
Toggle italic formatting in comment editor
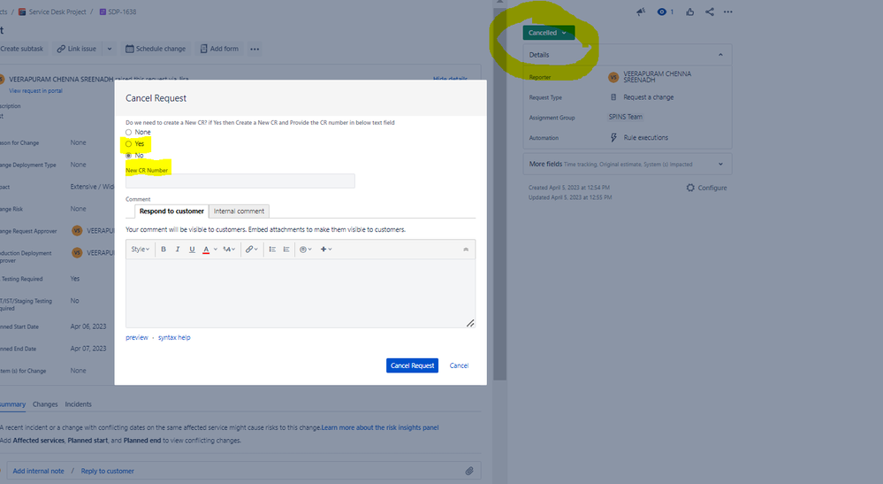[x=178, y=249]
